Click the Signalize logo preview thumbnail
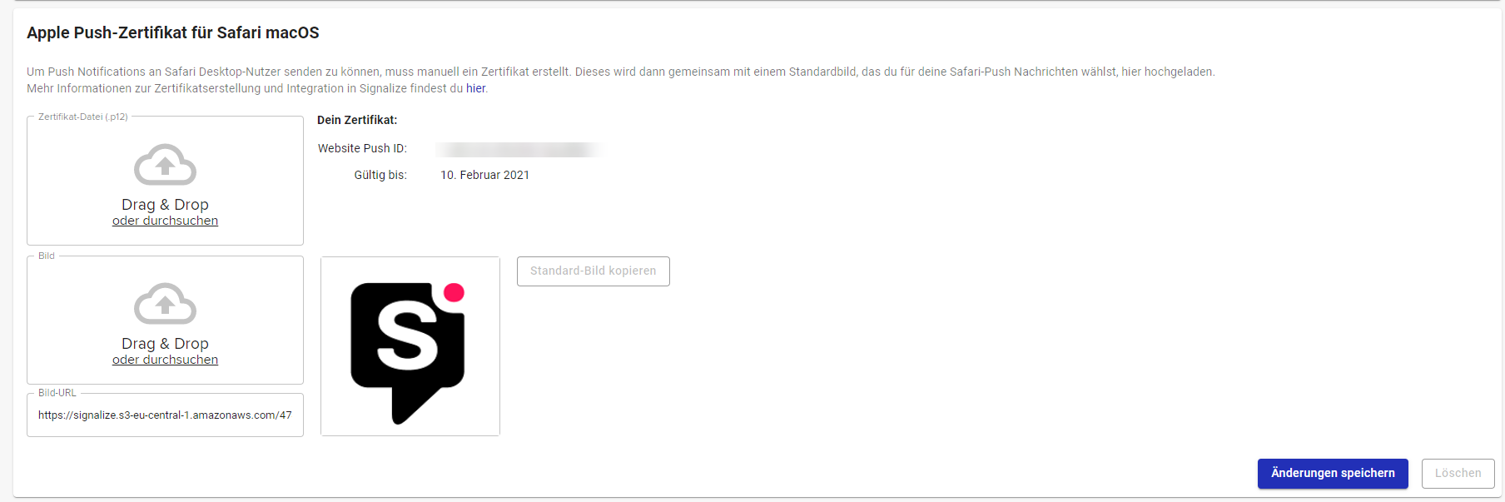The image size is (1505, 502). coord(410,346)
